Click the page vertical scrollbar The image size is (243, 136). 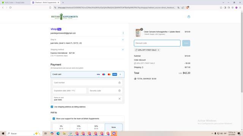[241, 53]
